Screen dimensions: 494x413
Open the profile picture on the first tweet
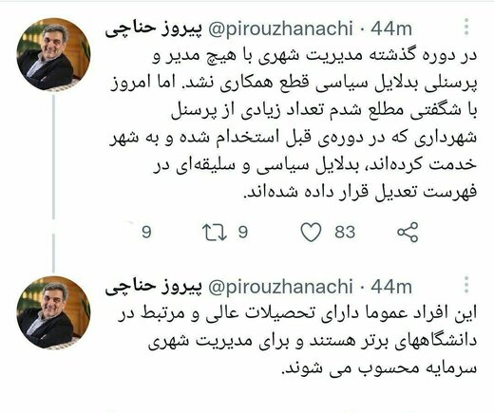point(53,54)
